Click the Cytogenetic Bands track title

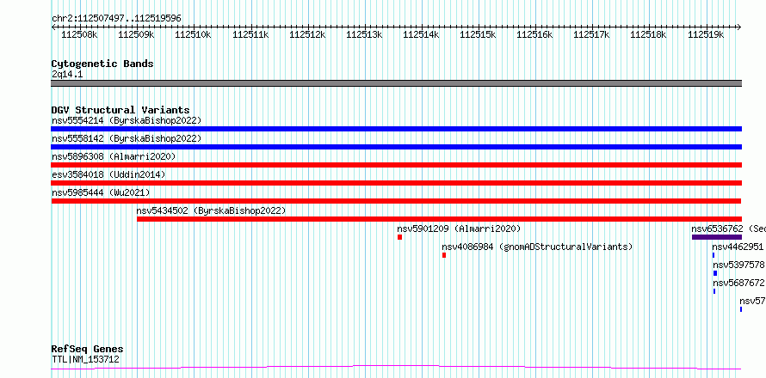pyautogui.click(x=102, y=64)
